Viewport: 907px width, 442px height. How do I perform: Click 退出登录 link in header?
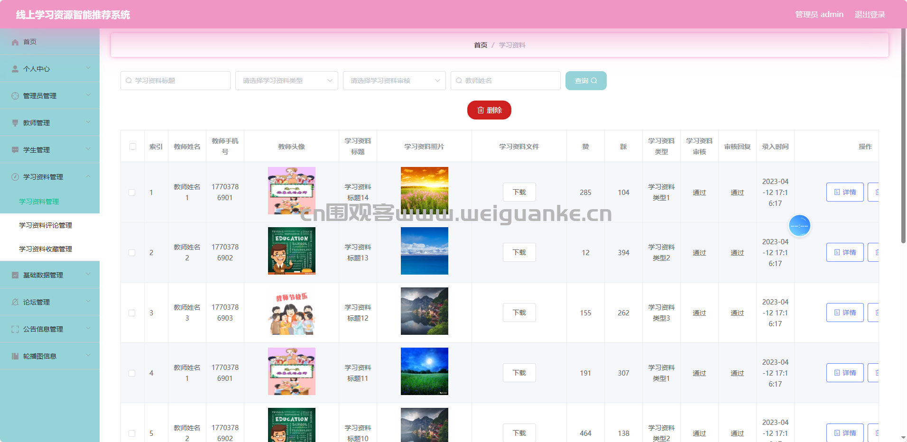click(870, 15)
